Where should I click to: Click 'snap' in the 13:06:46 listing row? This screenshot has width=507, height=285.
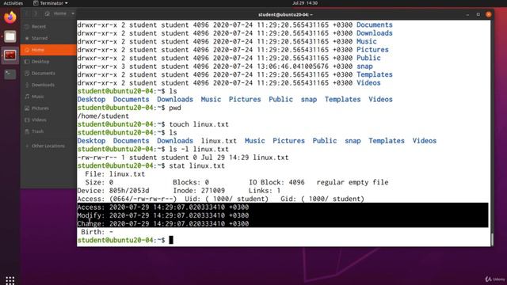pos(364,66)
